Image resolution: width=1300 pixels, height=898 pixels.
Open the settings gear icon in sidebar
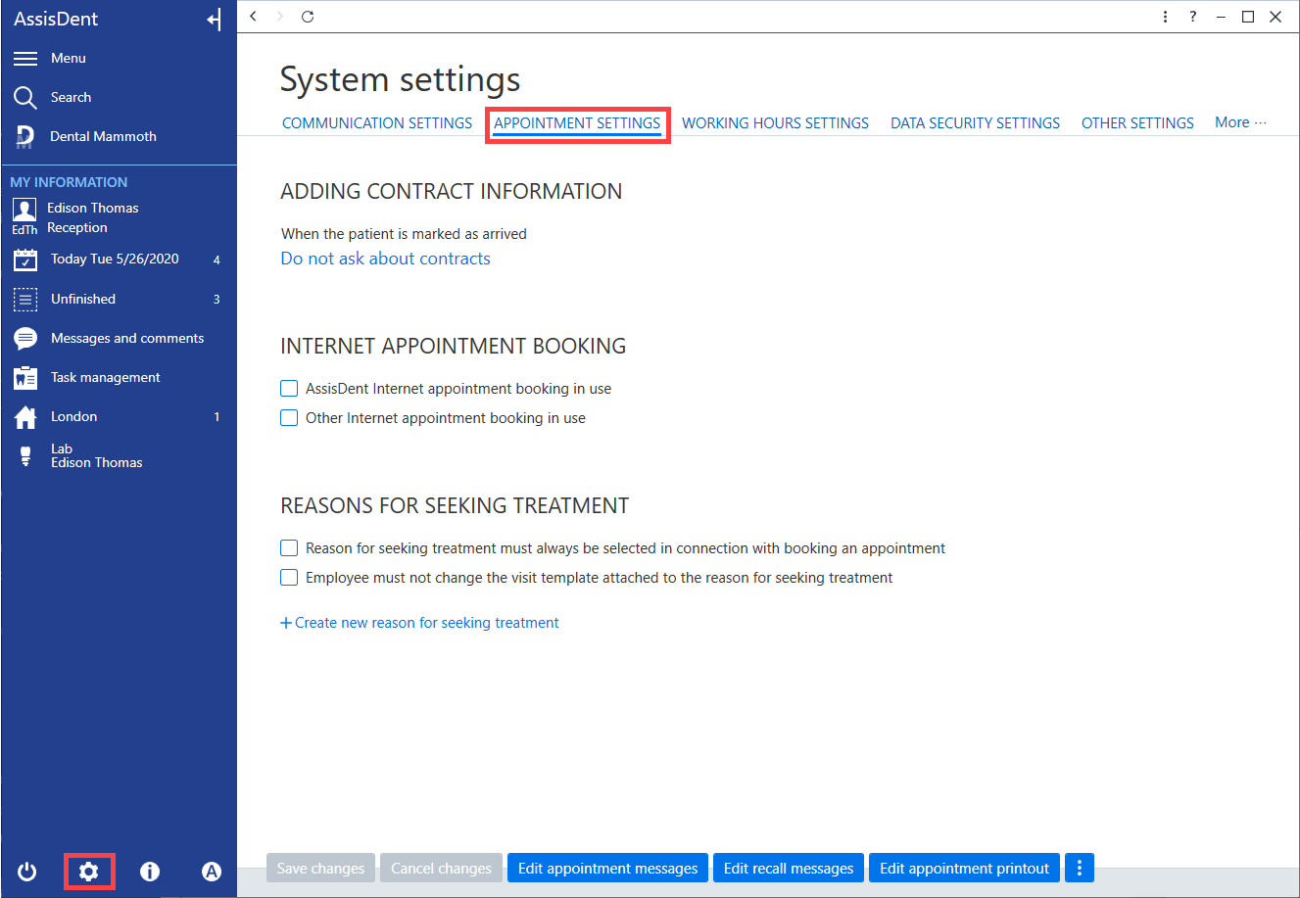pyautogui.click(x=89, y=872)
